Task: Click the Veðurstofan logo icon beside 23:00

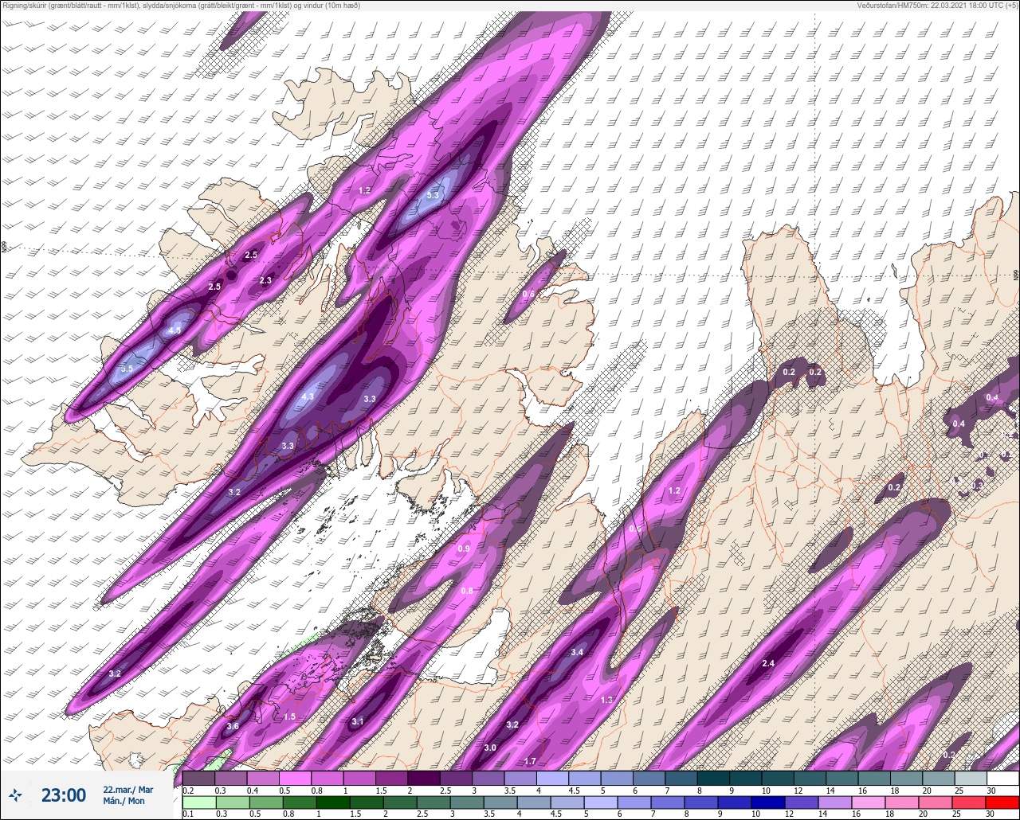Action: (x=15, y=795)
